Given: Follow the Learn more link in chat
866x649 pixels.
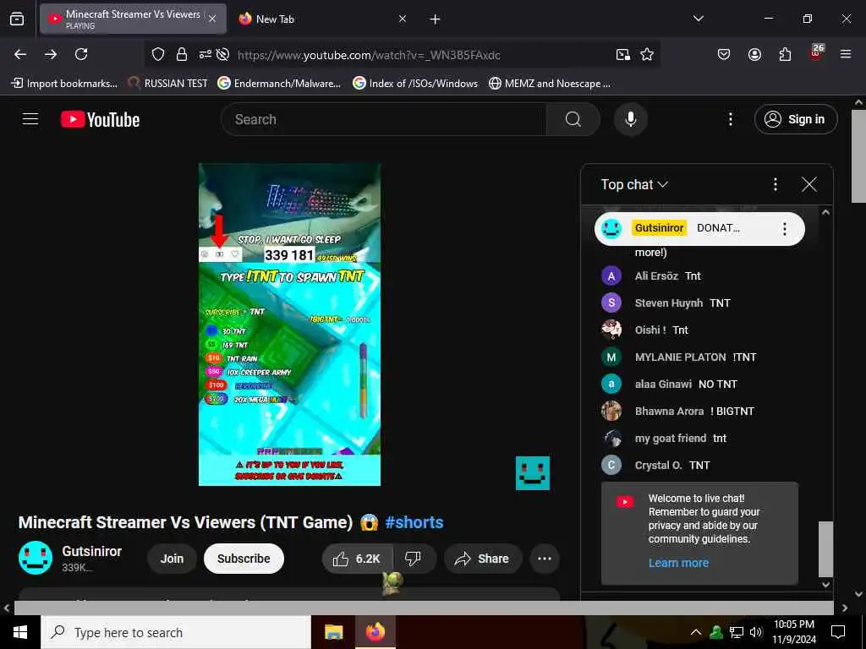Looking at the screenshot, I should coord(678,563).
